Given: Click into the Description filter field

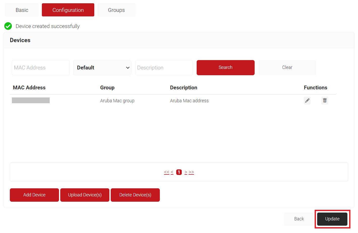Looking at the screenshot, I should pos(164,68).
